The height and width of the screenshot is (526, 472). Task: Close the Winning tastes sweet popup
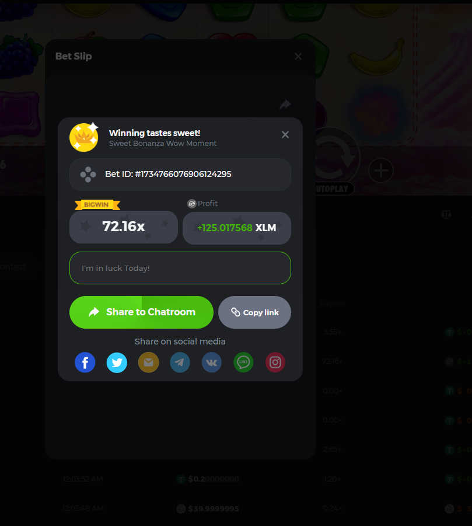tap(285, 134)
